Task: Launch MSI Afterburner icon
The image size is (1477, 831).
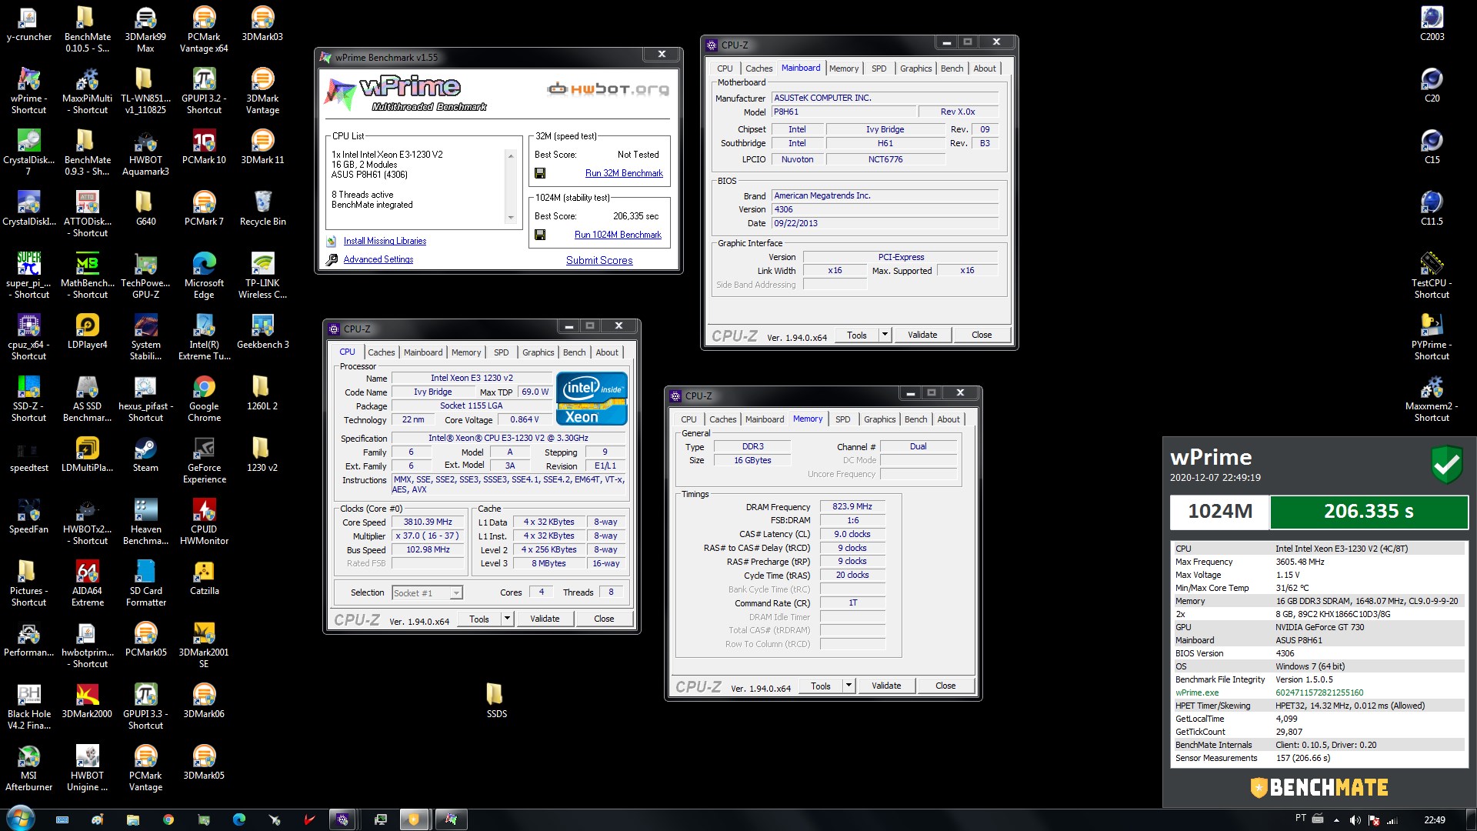Action: click(28, 769)
